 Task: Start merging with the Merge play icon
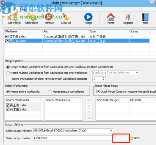(88, 17)
